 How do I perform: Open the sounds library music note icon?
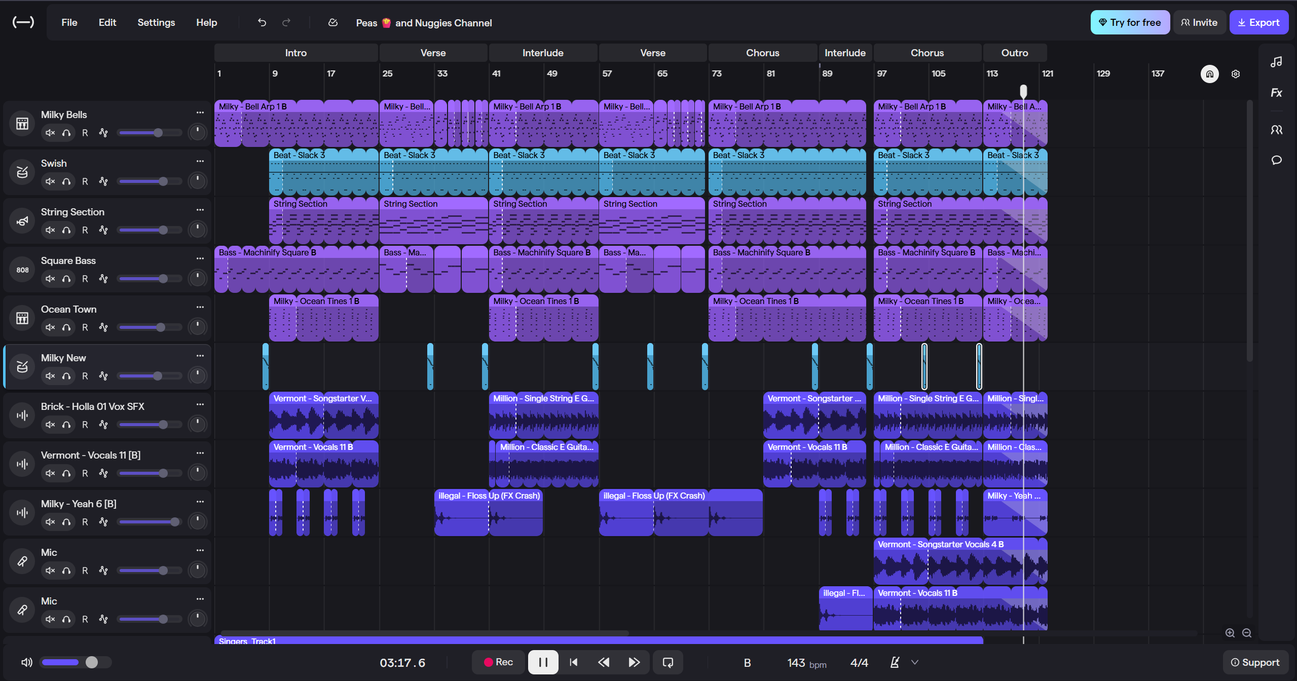coord(1276,62)
